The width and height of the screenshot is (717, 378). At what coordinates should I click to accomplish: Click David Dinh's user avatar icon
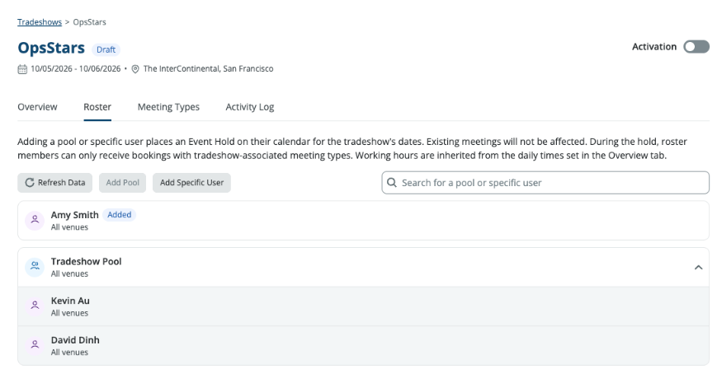[x=35, y=345]
